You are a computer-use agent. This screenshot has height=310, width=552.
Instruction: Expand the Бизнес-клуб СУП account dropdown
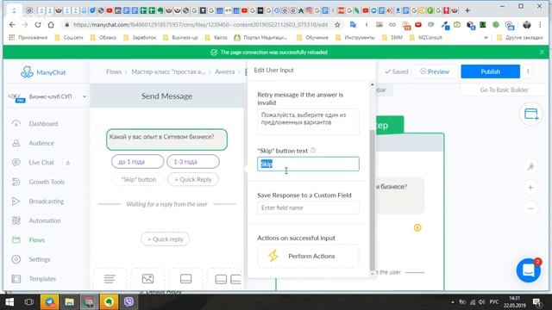coord(85,96)
